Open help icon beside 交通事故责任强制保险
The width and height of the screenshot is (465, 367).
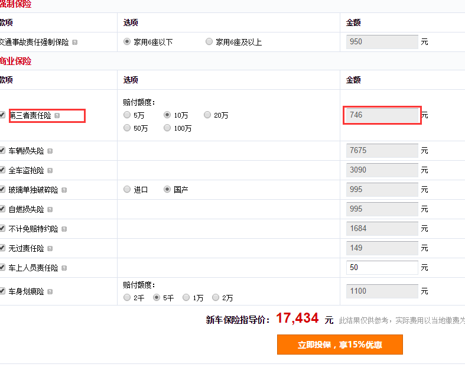pos(75,43)
